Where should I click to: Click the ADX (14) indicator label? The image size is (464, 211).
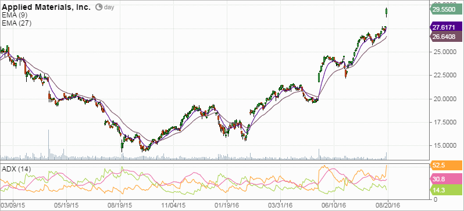(x=16, y=169)
